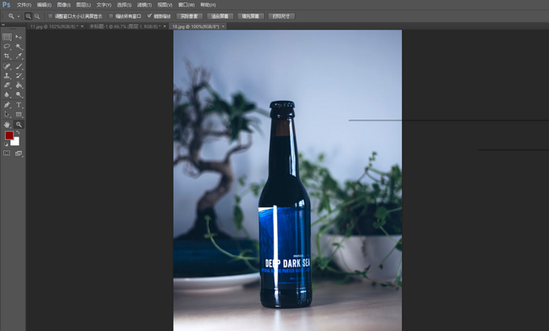Click the Zoom In option button
This screenshot has height=331, width=549.
(28, 16)
